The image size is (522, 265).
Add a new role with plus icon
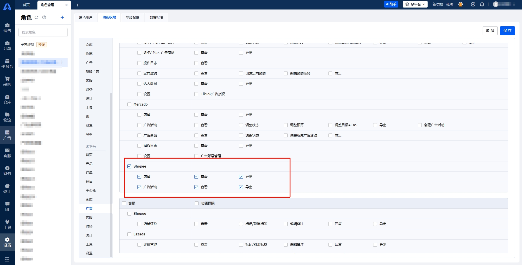(62, 17)
